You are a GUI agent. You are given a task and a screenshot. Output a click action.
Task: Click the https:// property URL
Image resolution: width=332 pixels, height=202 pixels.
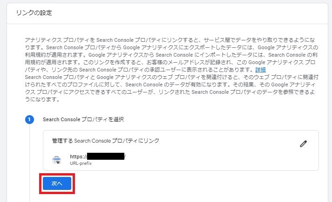(x=98, y=156)
